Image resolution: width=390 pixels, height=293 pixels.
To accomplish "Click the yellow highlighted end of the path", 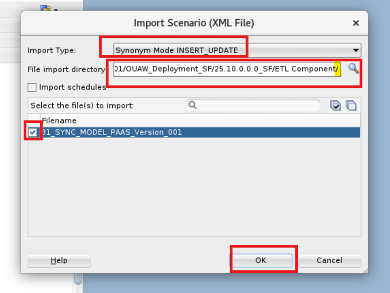I will pyautogui.click(x=338, y=70).
